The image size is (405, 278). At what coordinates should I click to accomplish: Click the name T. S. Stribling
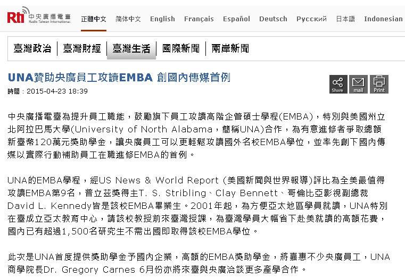pyautogui.click(x=172, y=193)
